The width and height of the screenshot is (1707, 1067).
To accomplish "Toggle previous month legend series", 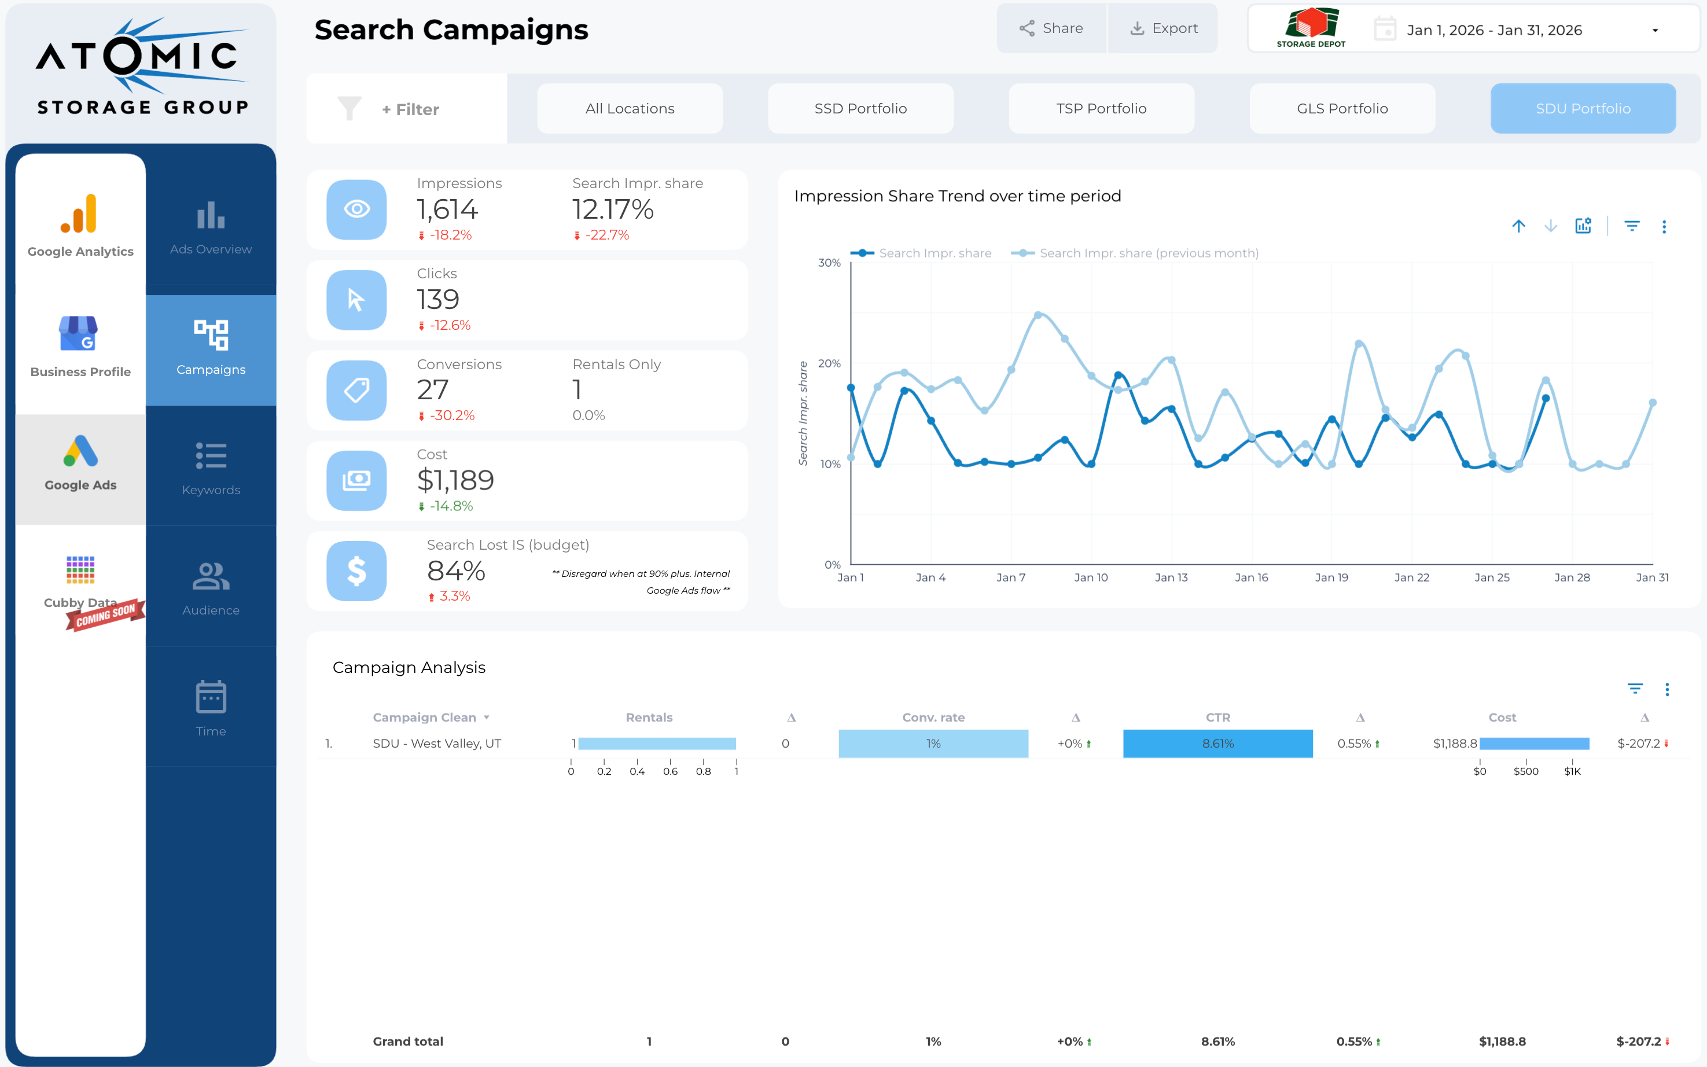I will coord(1135,253).
